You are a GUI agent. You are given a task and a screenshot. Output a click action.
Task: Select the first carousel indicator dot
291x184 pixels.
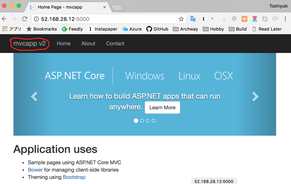pyautogui.click(x=136, y=120)
